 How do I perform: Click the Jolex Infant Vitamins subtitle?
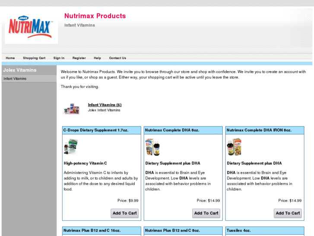pos(104,110)
